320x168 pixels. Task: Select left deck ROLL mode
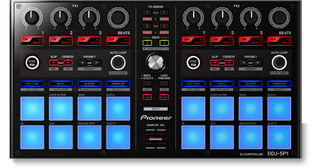click(x=61, y=84)
